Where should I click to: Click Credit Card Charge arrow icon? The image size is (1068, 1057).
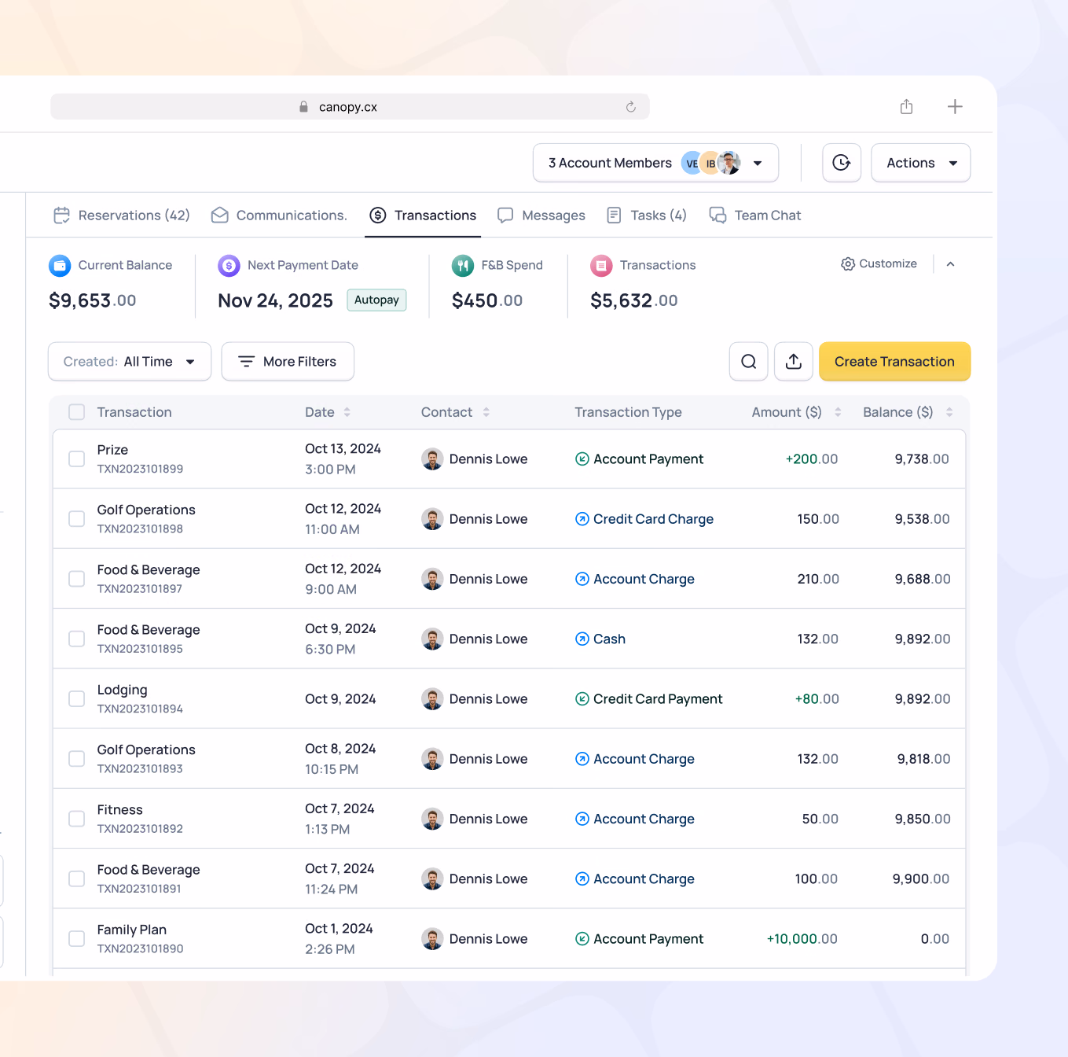[582, 519]
